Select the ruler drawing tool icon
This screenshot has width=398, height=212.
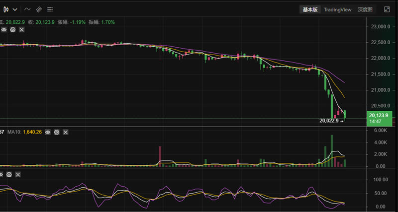pyautogui.click(x=39, y=9)
